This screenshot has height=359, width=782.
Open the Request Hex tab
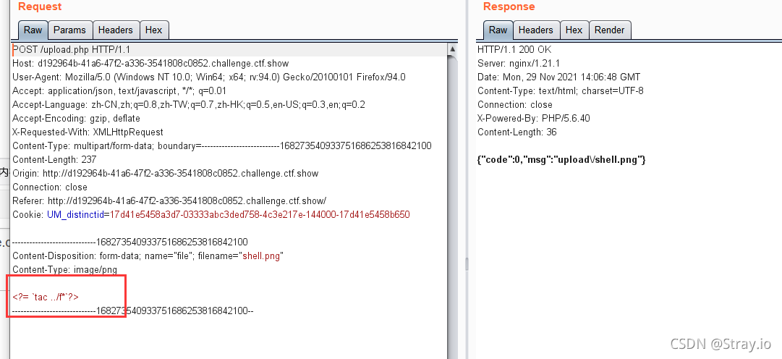pyautogui.click(x=153, y=30)
